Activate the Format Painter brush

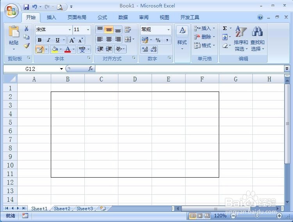coord(26,46)
